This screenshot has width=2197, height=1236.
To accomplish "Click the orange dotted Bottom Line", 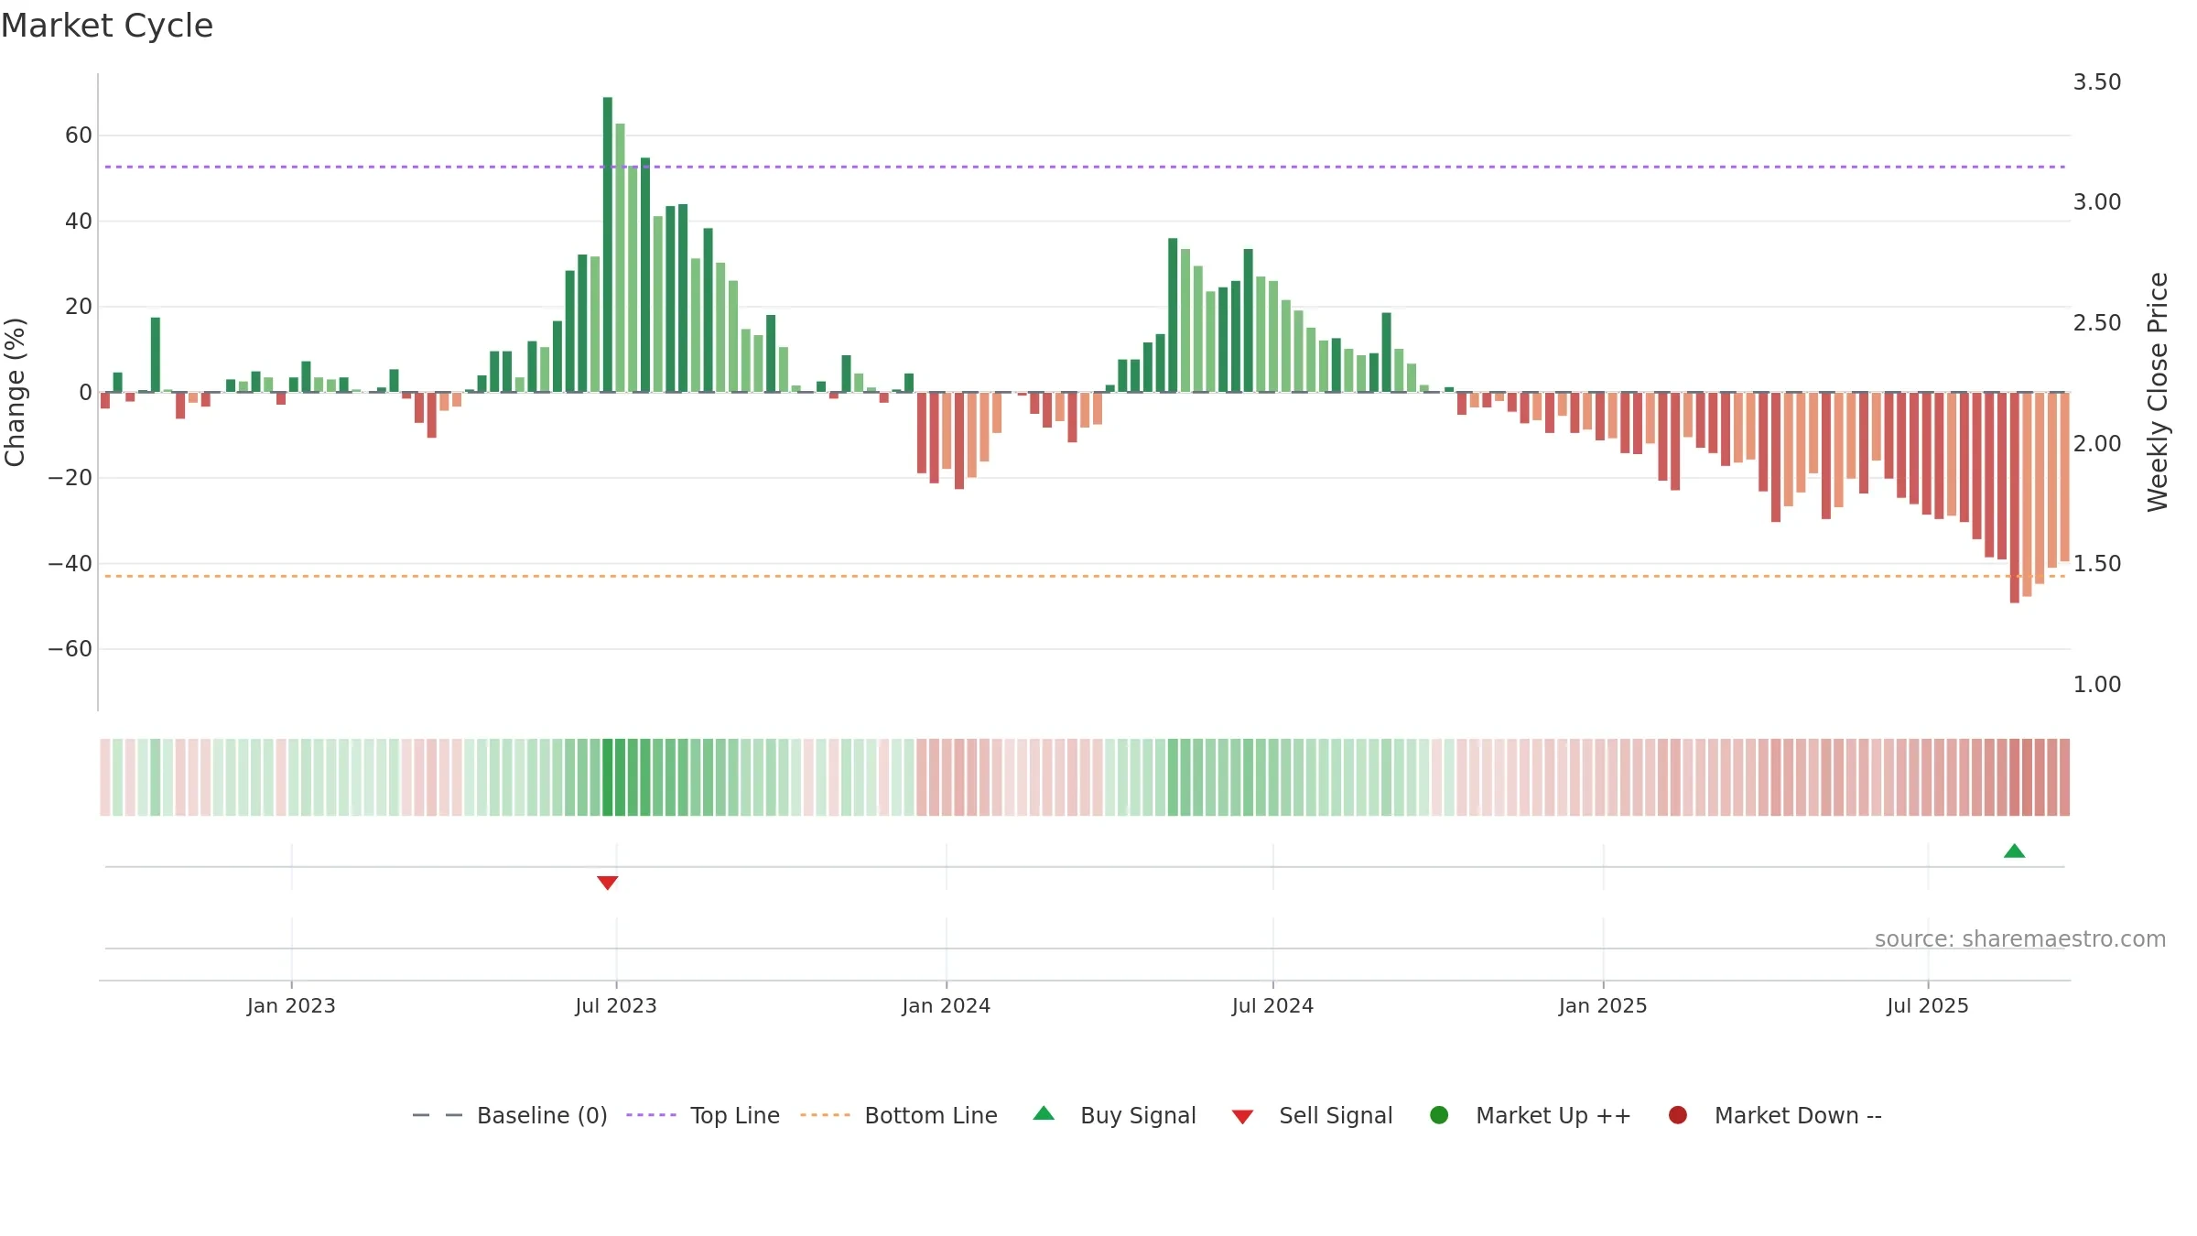I will coord(1085,576).
